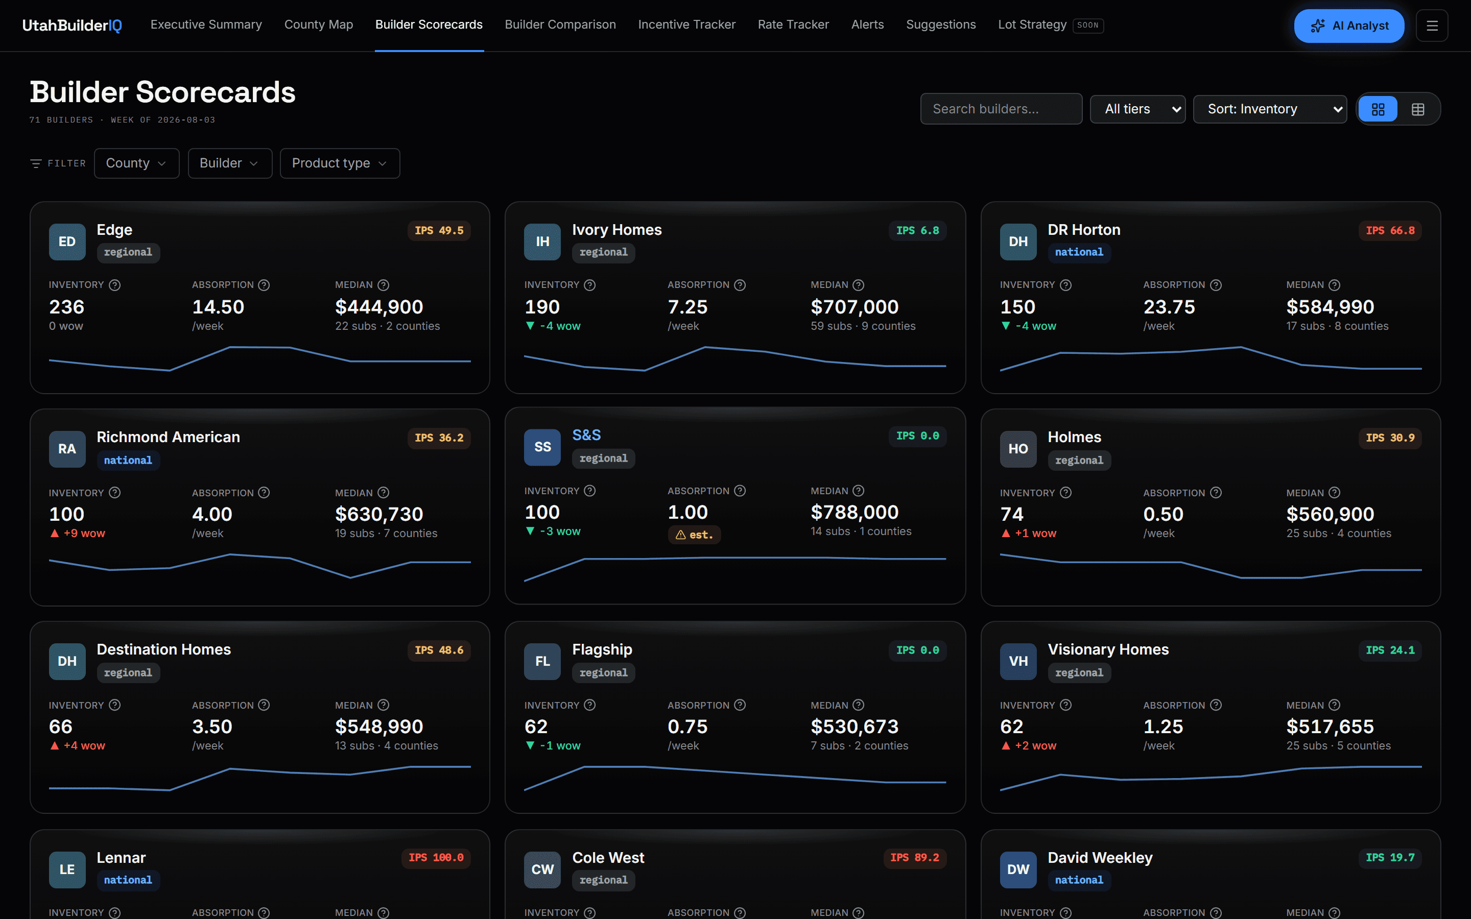
Task: Click the IH avatar on Ivory Homes card
Action: point(542,242)
